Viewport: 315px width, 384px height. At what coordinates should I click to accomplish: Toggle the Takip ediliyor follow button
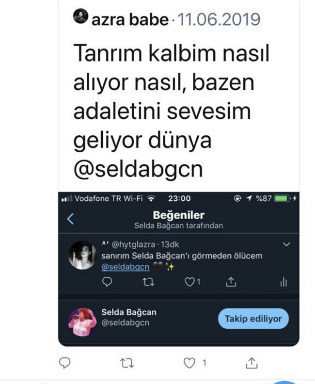(x=253, y=319)
